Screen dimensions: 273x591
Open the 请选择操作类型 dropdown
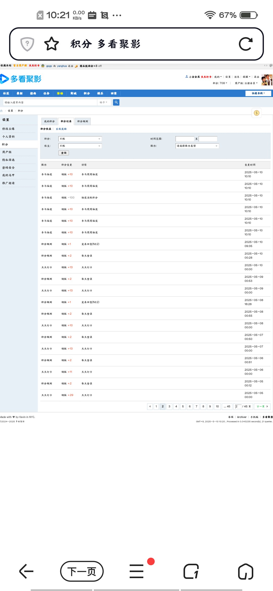click(x=197, y=146)
